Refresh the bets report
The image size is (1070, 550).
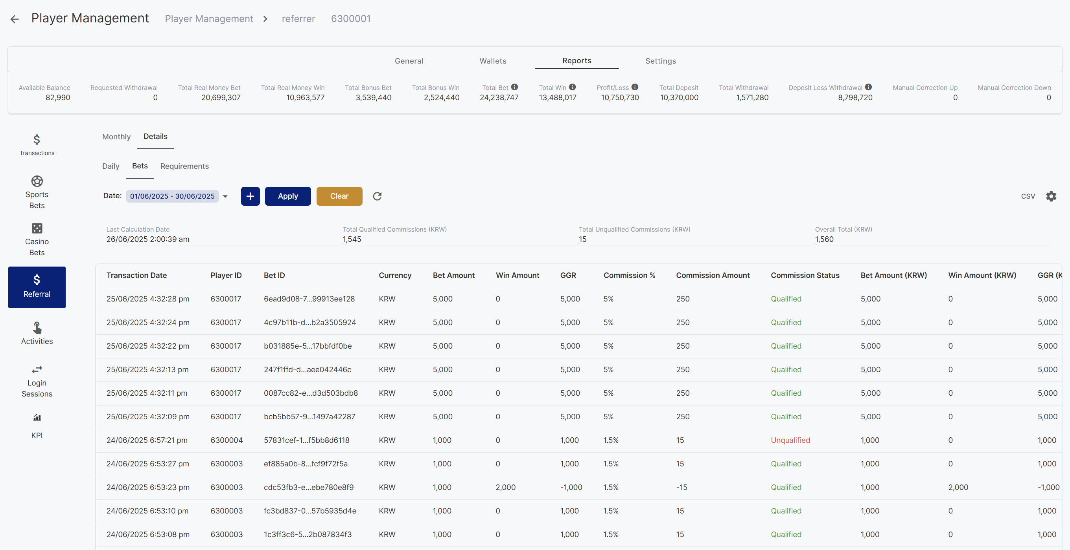[x=377, y=196]
